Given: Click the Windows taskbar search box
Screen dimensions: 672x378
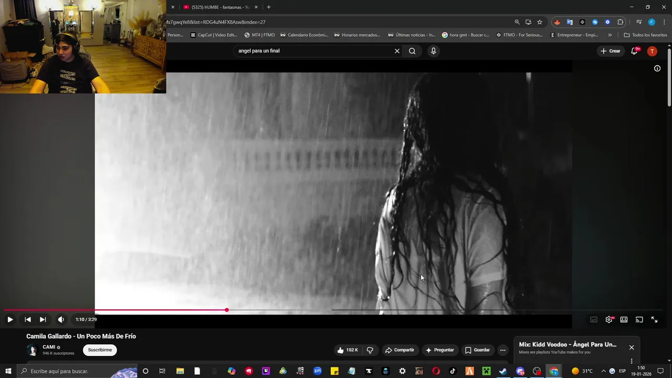Looking at the screenshot, I should (78, 371).
